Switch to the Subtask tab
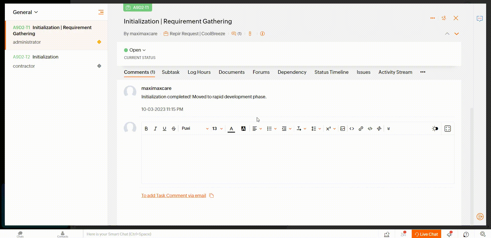This screenshot has height=238, width=491. tap(171, 72)
